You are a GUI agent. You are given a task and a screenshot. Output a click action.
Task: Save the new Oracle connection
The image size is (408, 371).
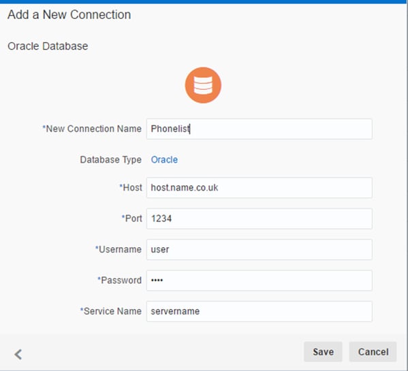pos(323,352)
